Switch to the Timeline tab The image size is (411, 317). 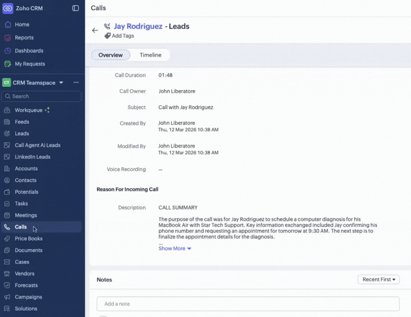point(150,55)
